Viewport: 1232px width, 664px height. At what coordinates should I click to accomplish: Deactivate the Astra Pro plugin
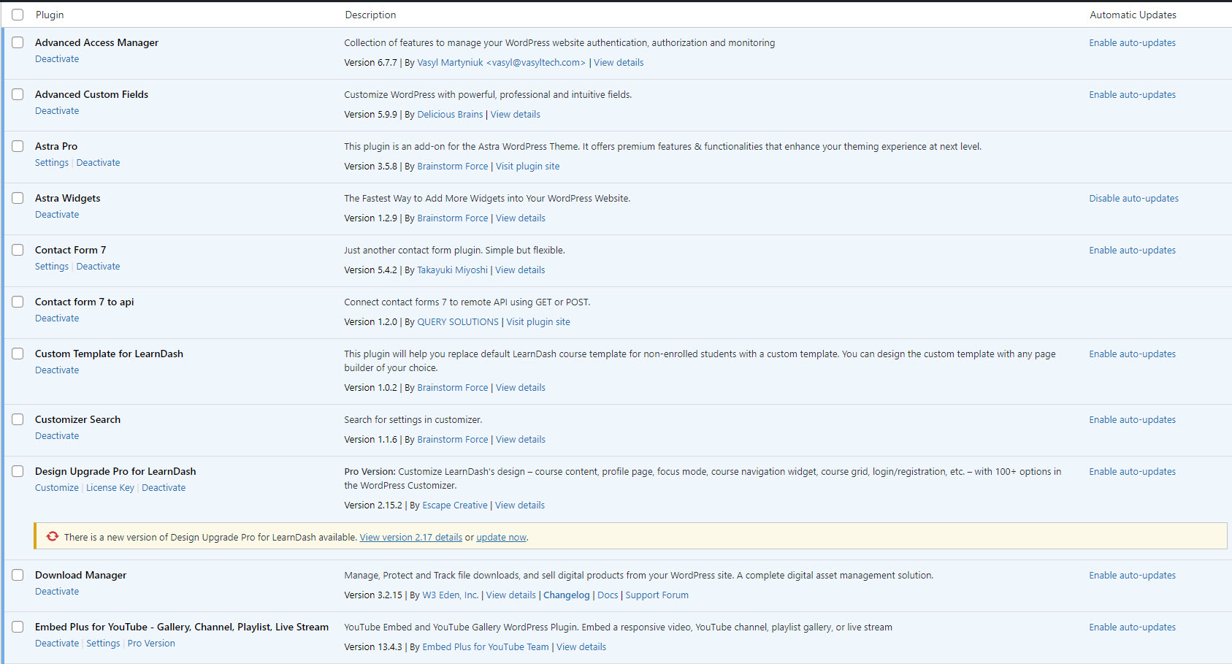[x=98, y=163]
